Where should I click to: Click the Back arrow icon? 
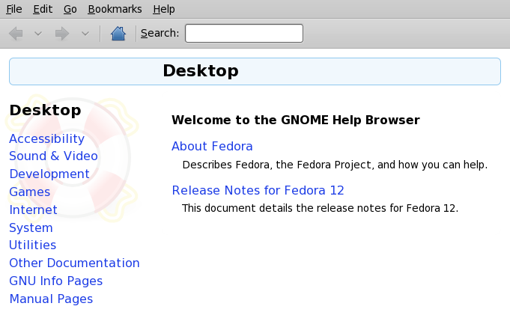pos(16,34)
